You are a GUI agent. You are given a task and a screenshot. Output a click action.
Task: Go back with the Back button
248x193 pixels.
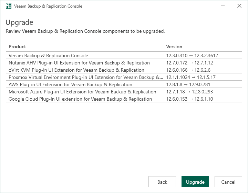[162, 182]
